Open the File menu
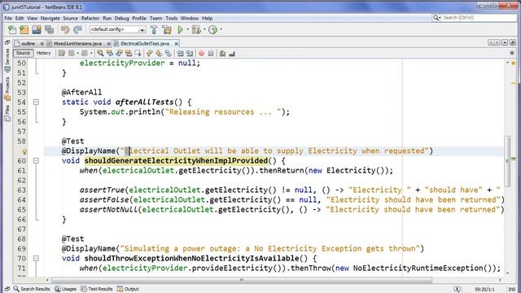This screenshot has height=293, width=521. [x=8, y=18]
